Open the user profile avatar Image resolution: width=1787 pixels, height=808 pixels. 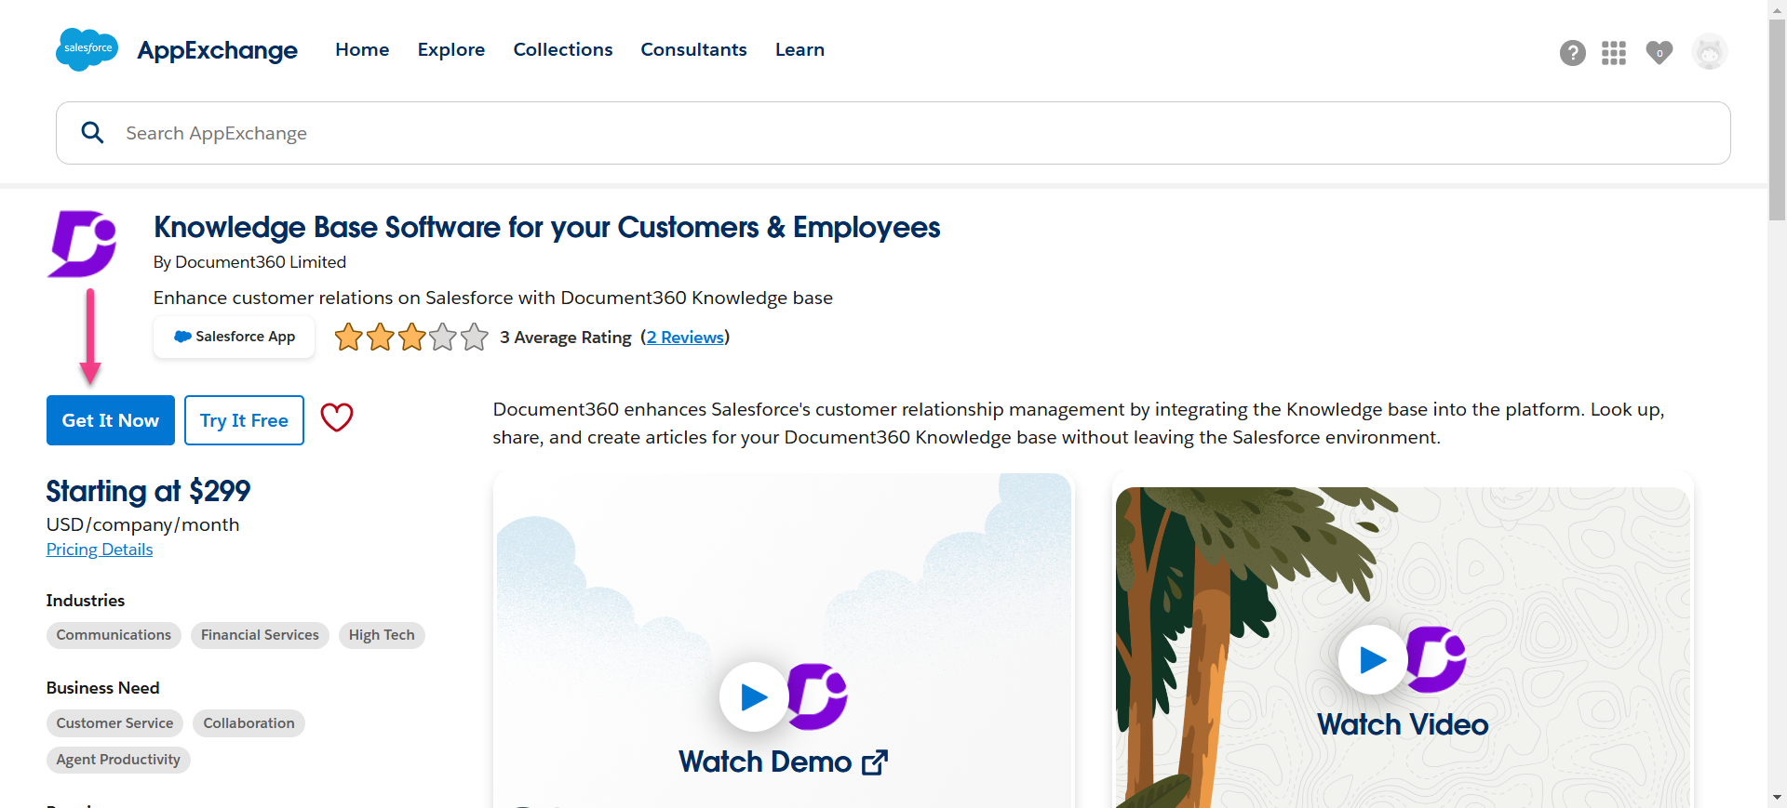(1710, 52)
